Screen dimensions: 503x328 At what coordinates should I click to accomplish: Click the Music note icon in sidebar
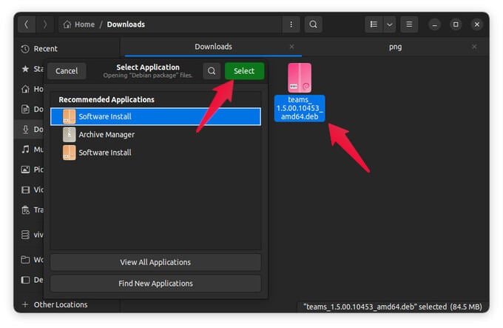[x=25, y=150]
